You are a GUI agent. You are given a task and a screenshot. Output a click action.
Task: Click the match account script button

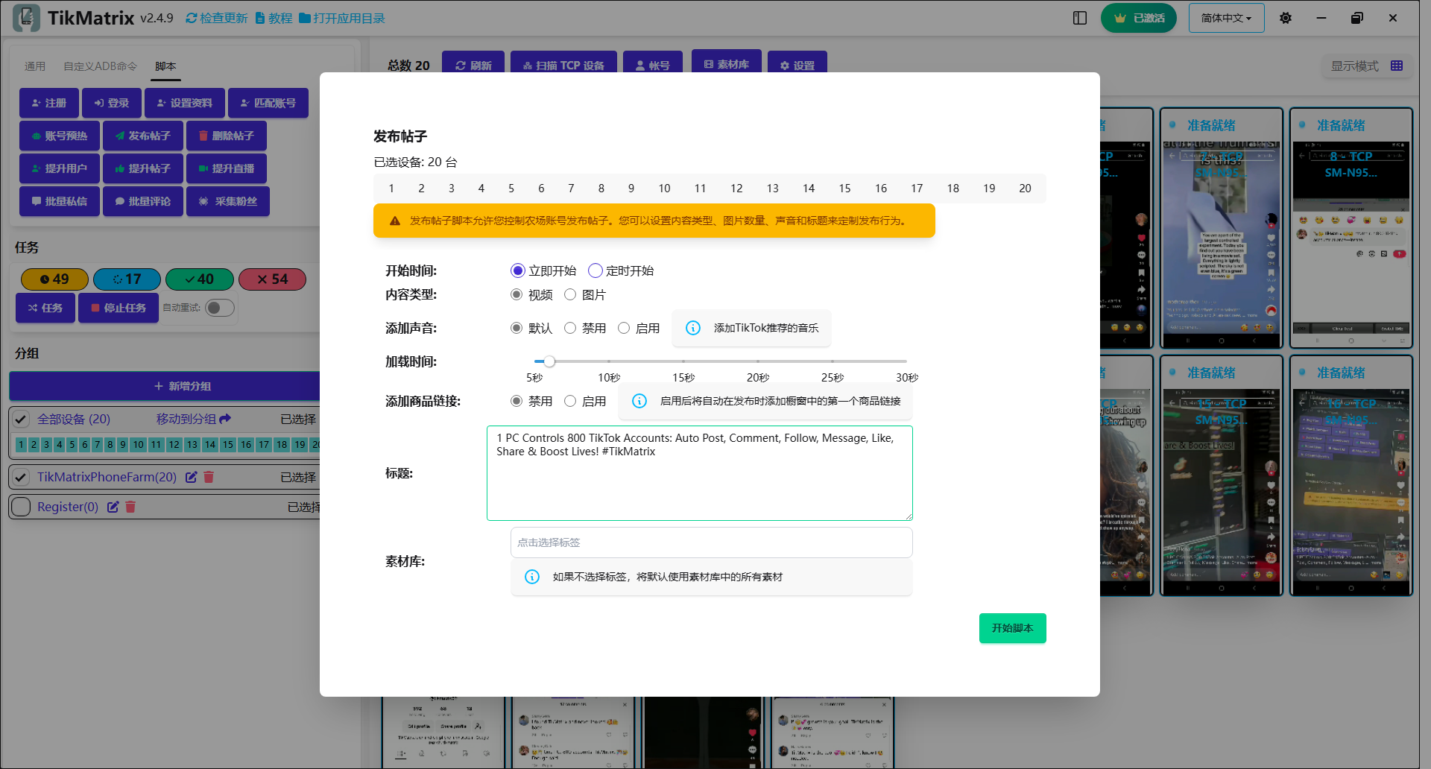pyautogui.click(x=268, y=103)
